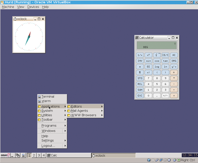Click the xclock window title icon

15,19
